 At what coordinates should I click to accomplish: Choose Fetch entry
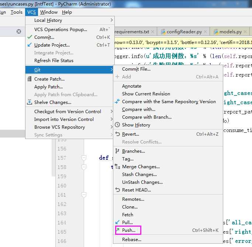point(168,214)
